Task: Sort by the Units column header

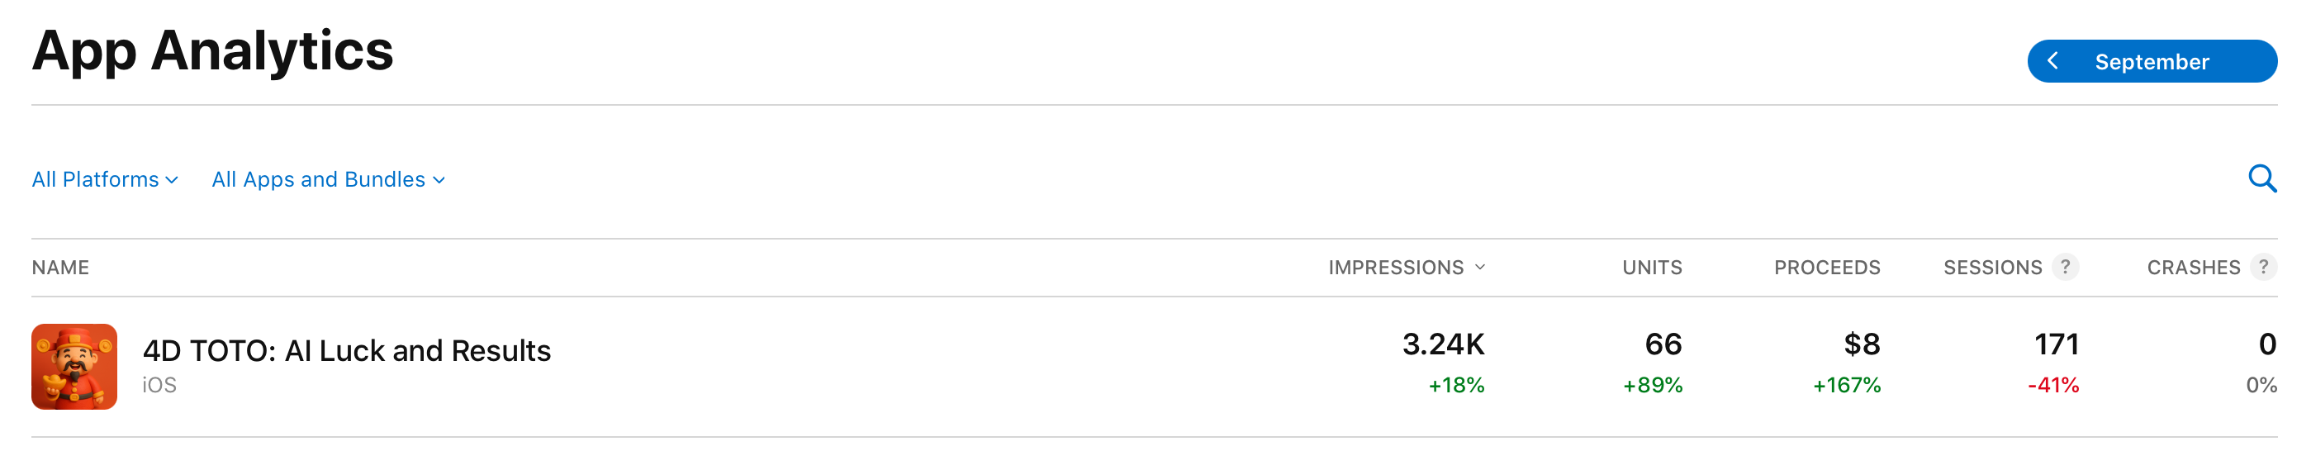Action: point(1652,267)
